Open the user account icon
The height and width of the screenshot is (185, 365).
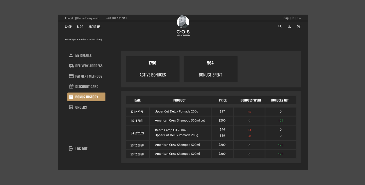click(289, 26)
